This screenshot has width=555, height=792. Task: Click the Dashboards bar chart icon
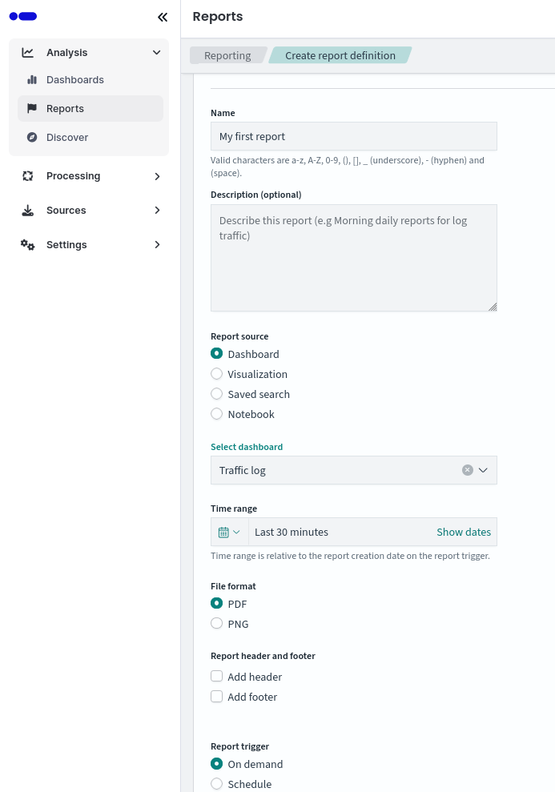click(32, 80)
